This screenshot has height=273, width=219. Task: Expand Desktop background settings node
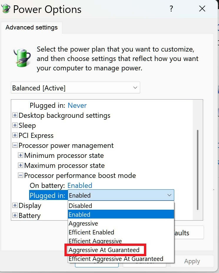point(15,115)
